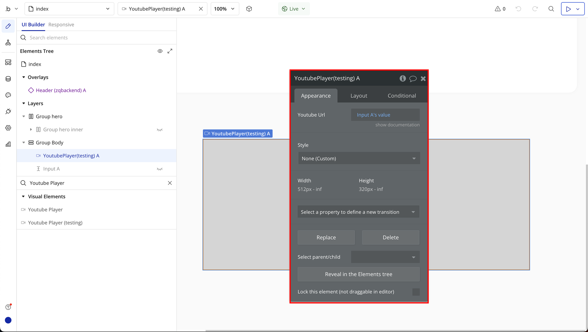Collapse the Group Body tree node

point(24,143)
